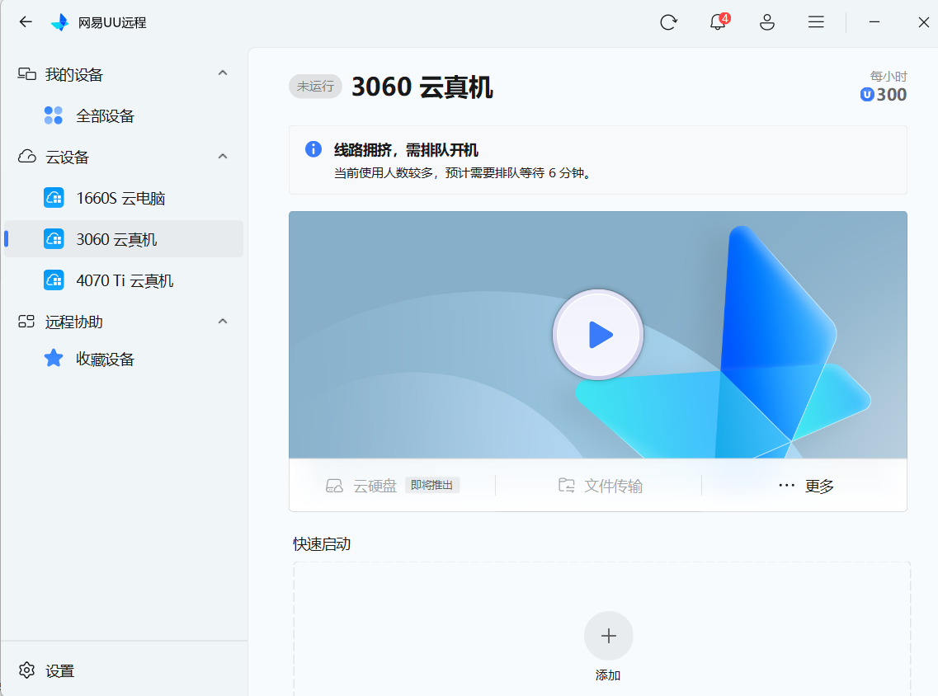Viewport: 938px width, 696px height.
Task: Click the 1660S 云电脑 cloud icon
Action: coord(54,198)
